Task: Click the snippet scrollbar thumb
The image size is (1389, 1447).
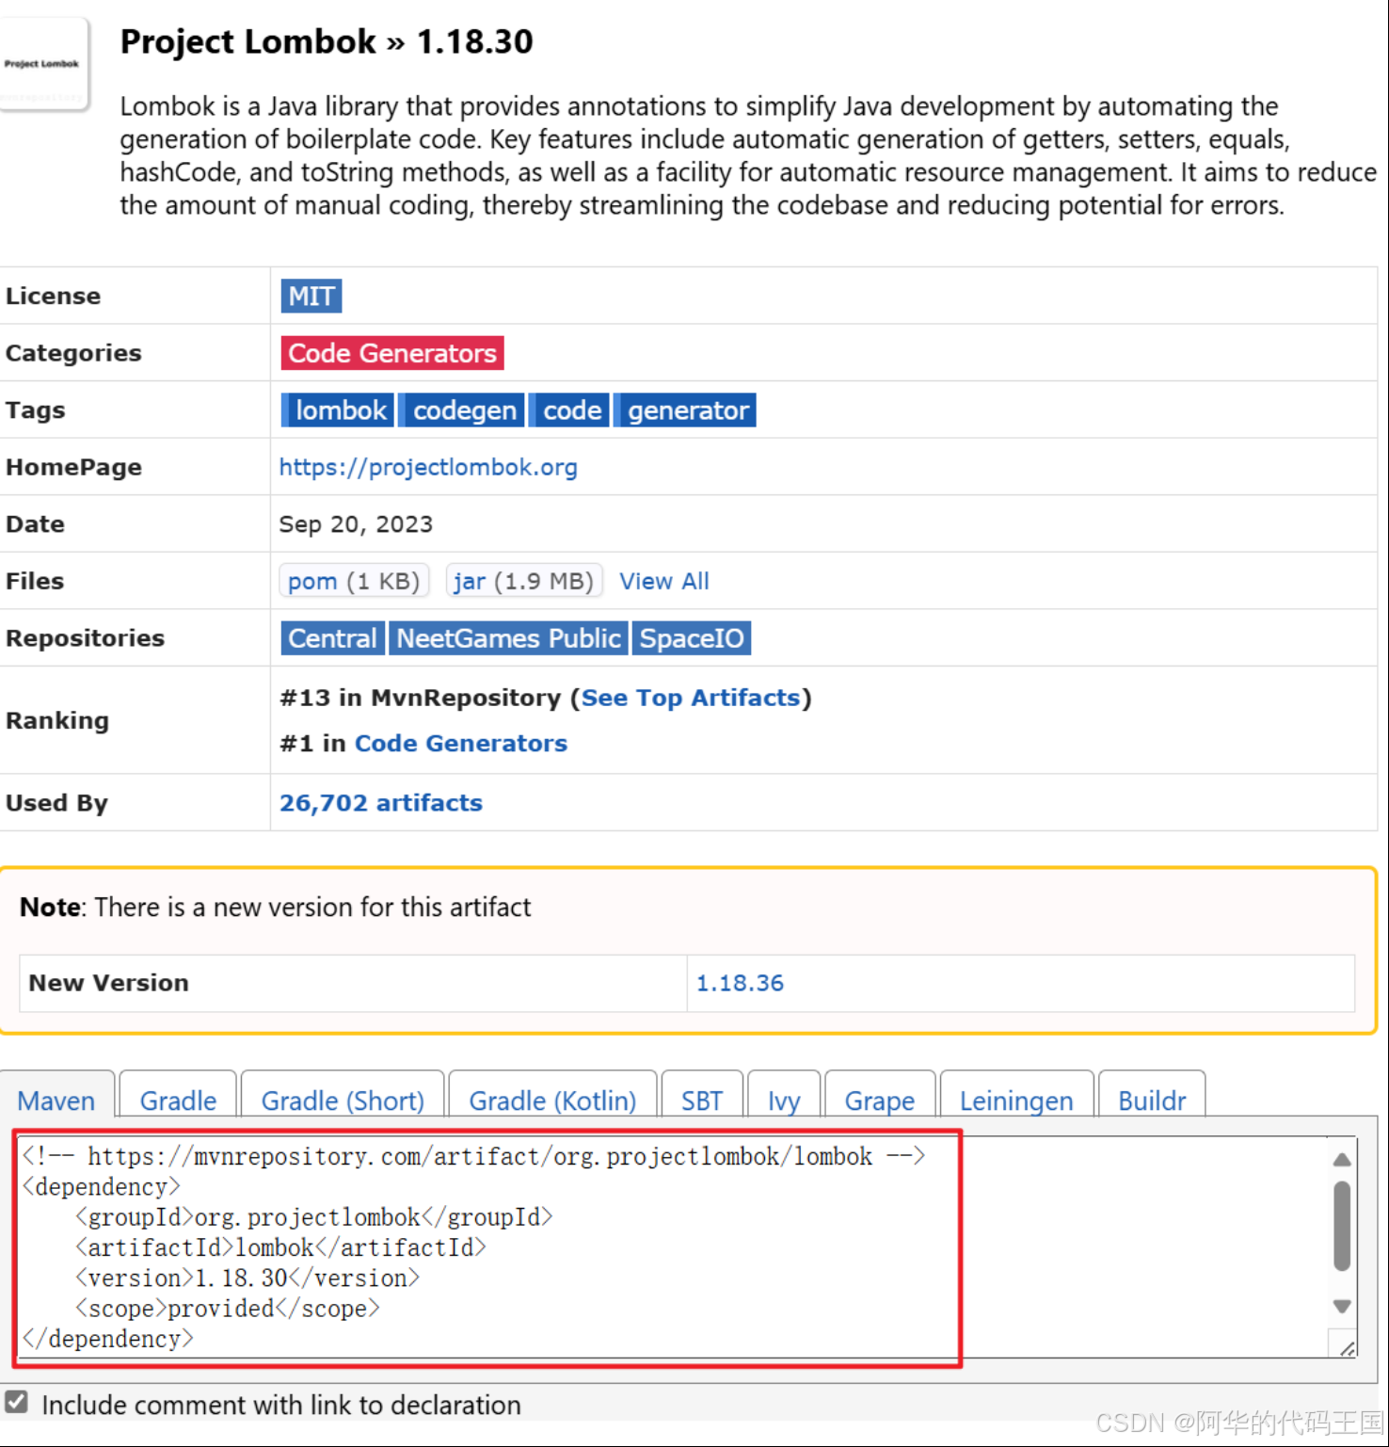Action: pyautogui.click(x=1342, y=1226)
